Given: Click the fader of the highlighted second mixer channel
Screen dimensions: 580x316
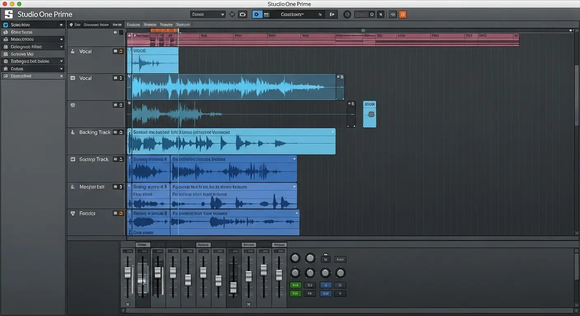Looking at the screenshot, I should pos(143,281).
